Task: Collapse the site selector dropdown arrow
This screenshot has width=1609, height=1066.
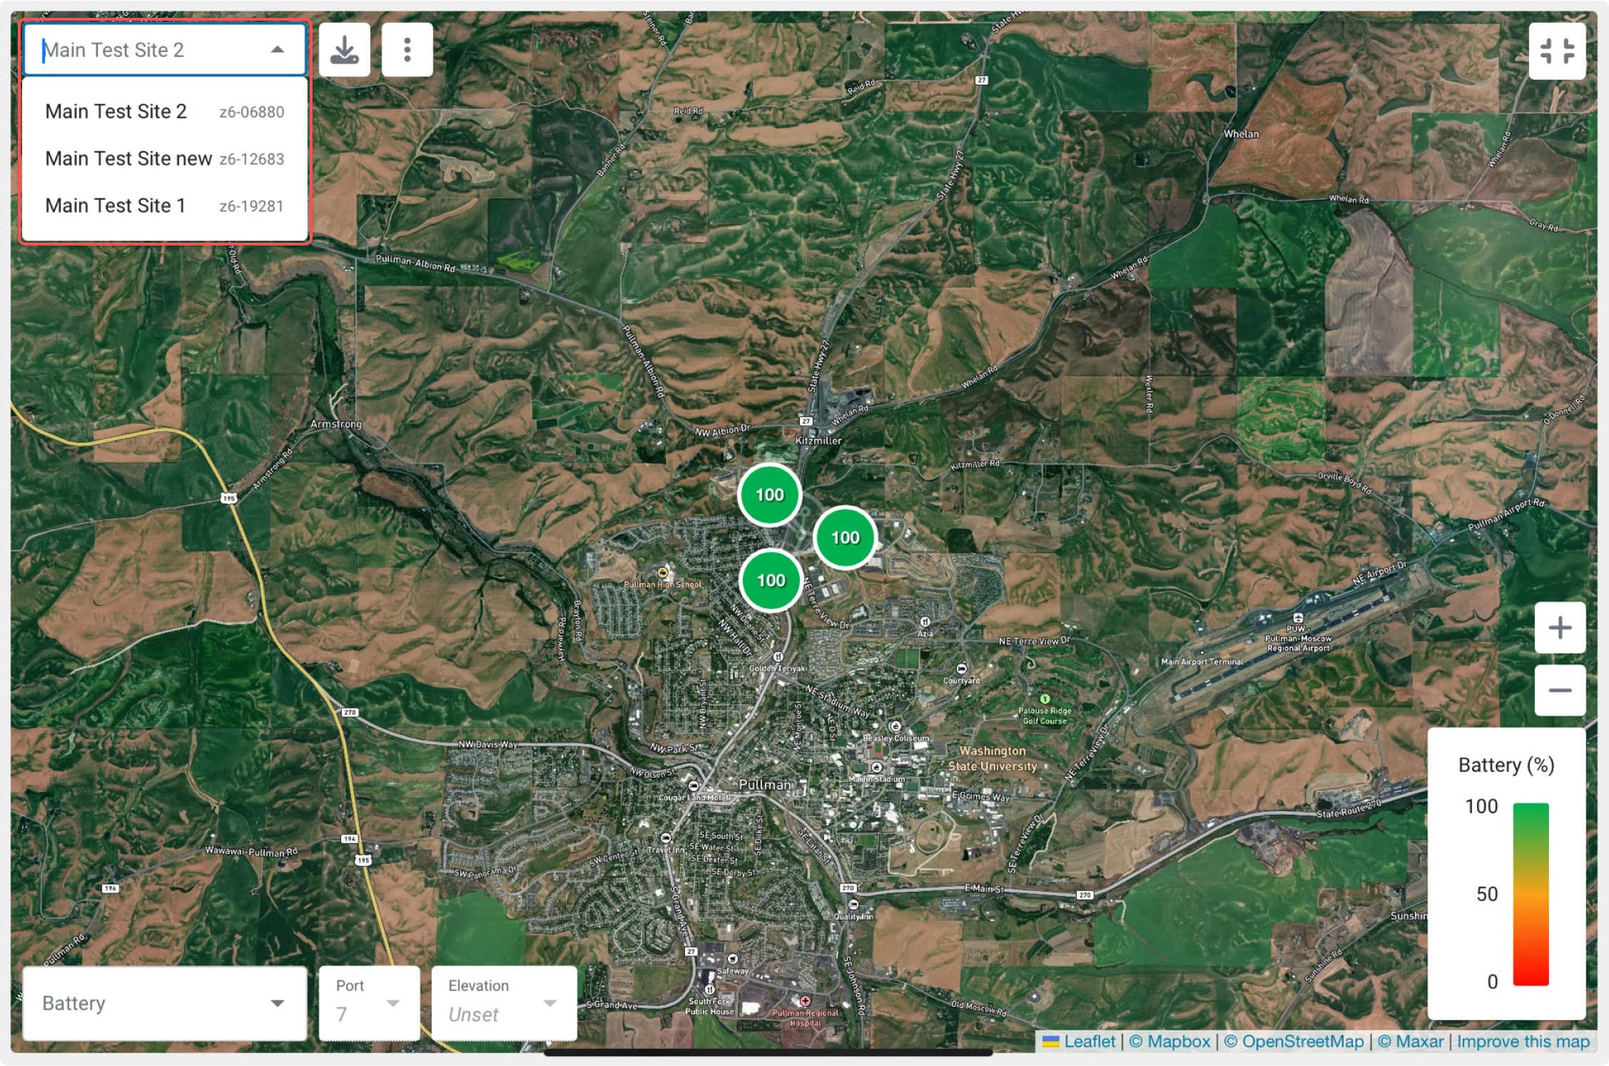Action: [x=278, y=50]
